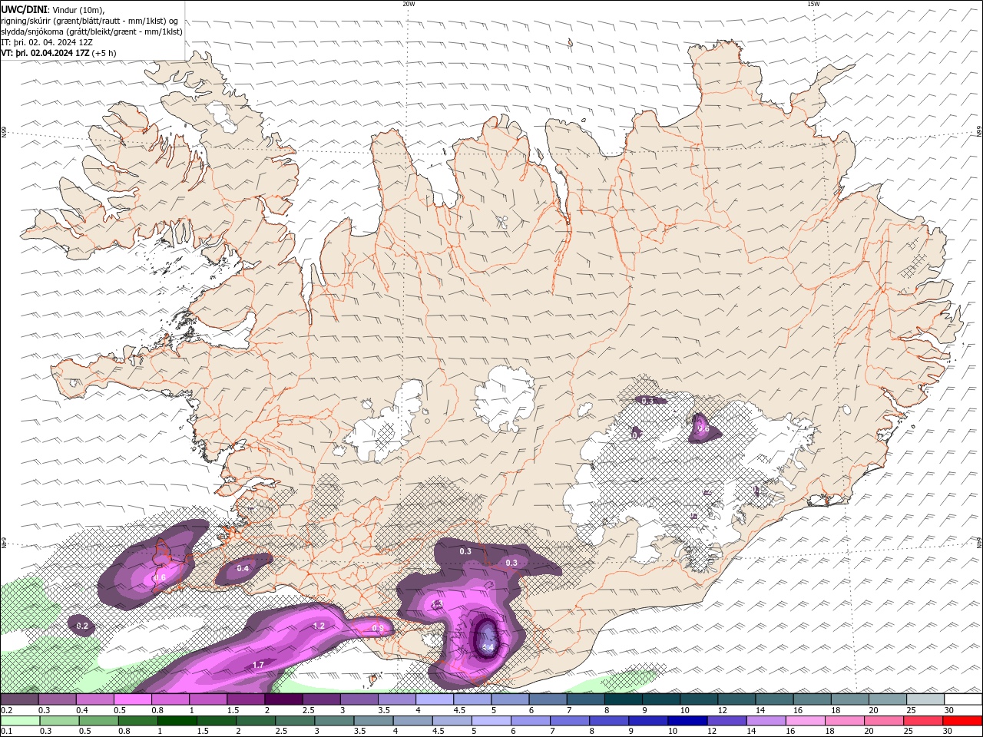
Task: Click the UWC/DINI title text
Action: tap(25, 8)
